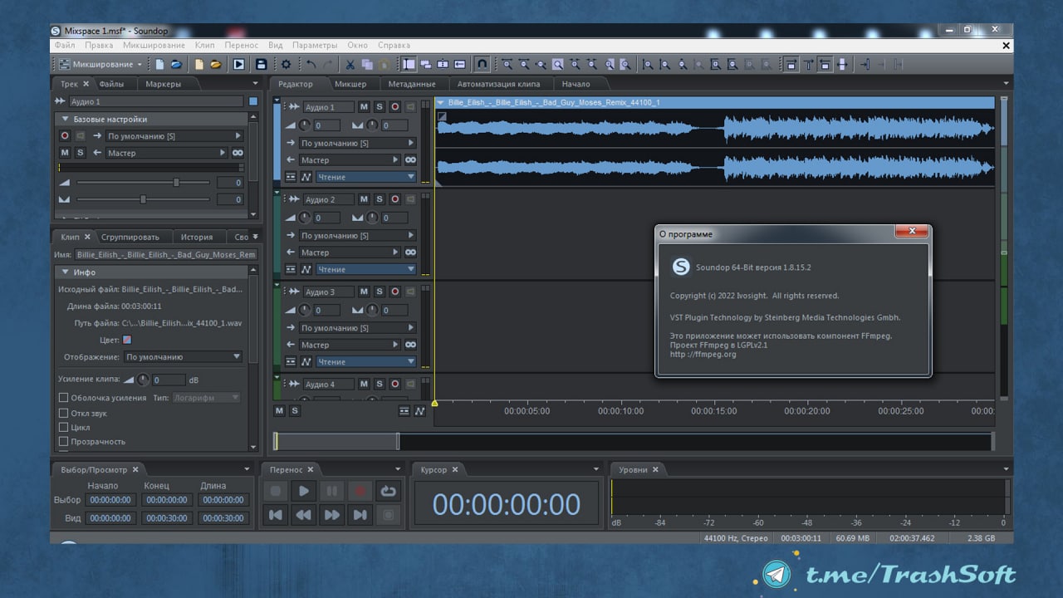Click the Save (floppy disk) toolbar icon
1063x598 pixels.
[x=261, y=64]
